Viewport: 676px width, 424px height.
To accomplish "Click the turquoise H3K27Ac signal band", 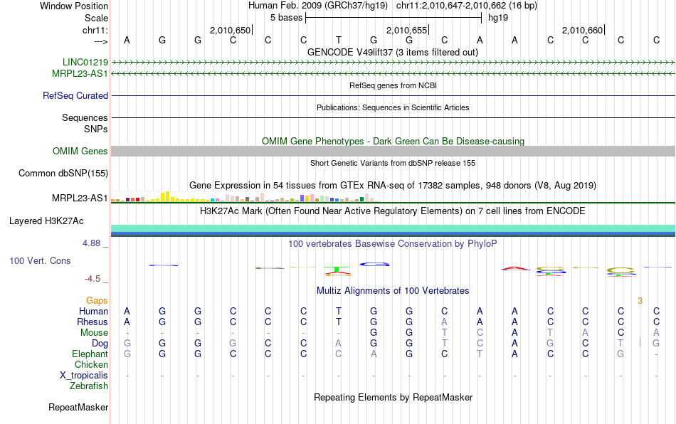I will tap(394, 228).
